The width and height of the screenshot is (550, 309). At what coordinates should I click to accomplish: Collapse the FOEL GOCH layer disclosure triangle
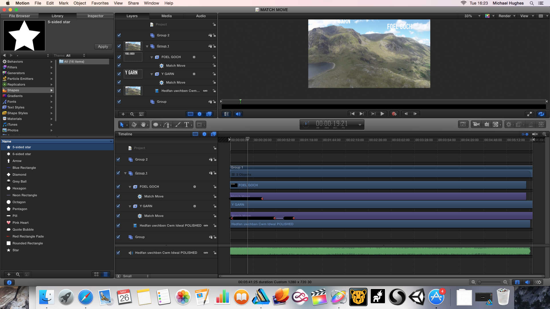pyautogui.click(x=152, y=57)
